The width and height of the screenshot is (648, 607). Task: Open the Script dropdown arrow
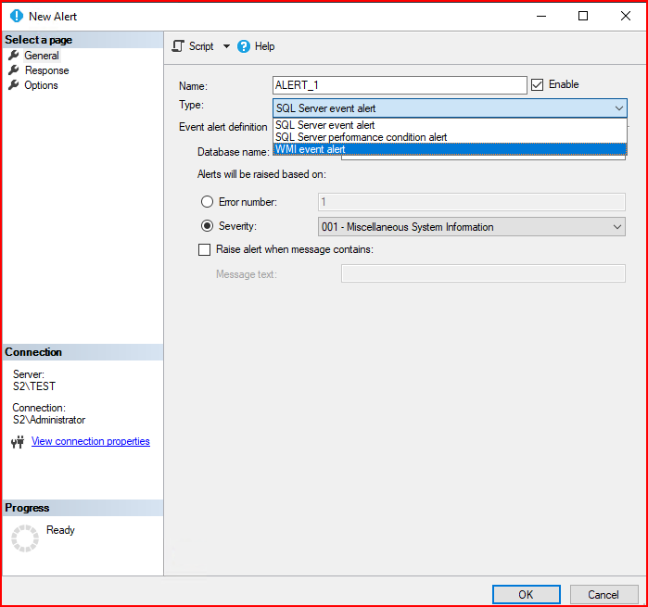pyautogui.click(x=226, y=46)
